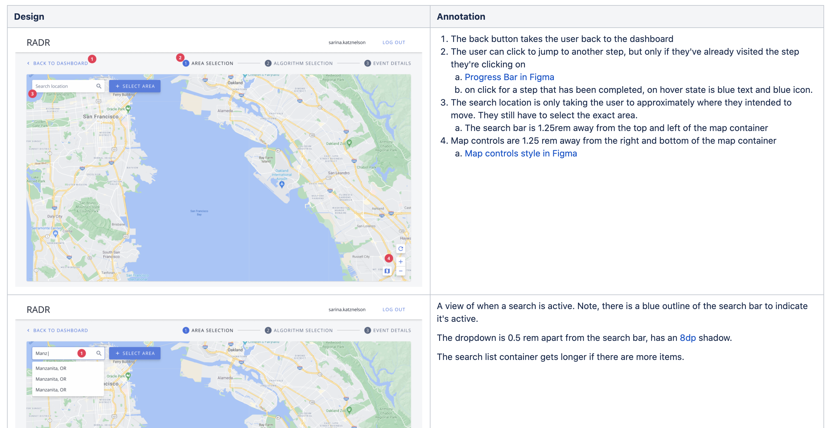Choose first Manzanita, OR dropdown suggestion

tap(51, 368)
